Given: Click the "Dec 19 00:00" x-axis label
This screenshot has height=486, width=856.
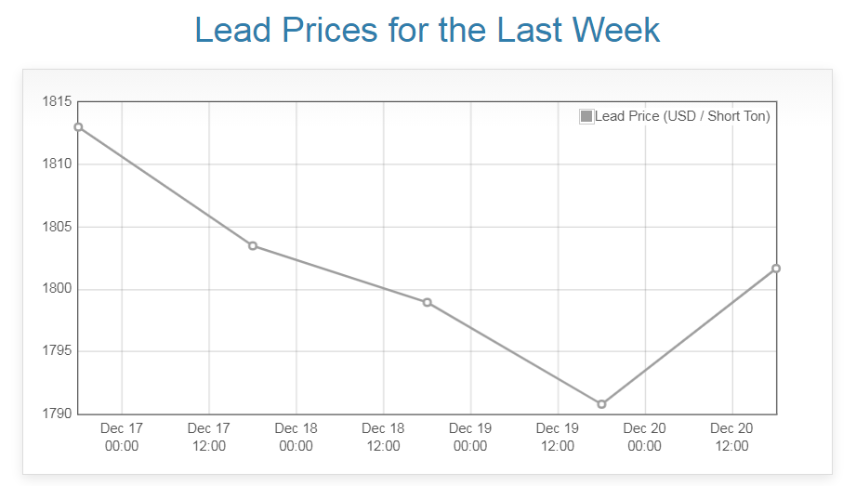Looking at the screenshot, I should pyautogui.click(x=470, y=437).
